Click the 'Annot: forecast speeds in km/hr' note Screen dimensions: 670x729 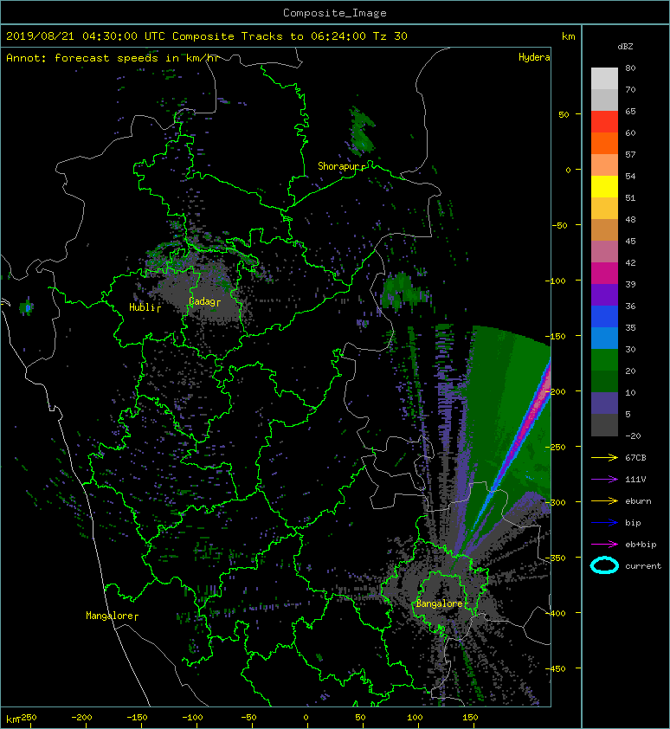pyautogui.click(x=113, y=58)
